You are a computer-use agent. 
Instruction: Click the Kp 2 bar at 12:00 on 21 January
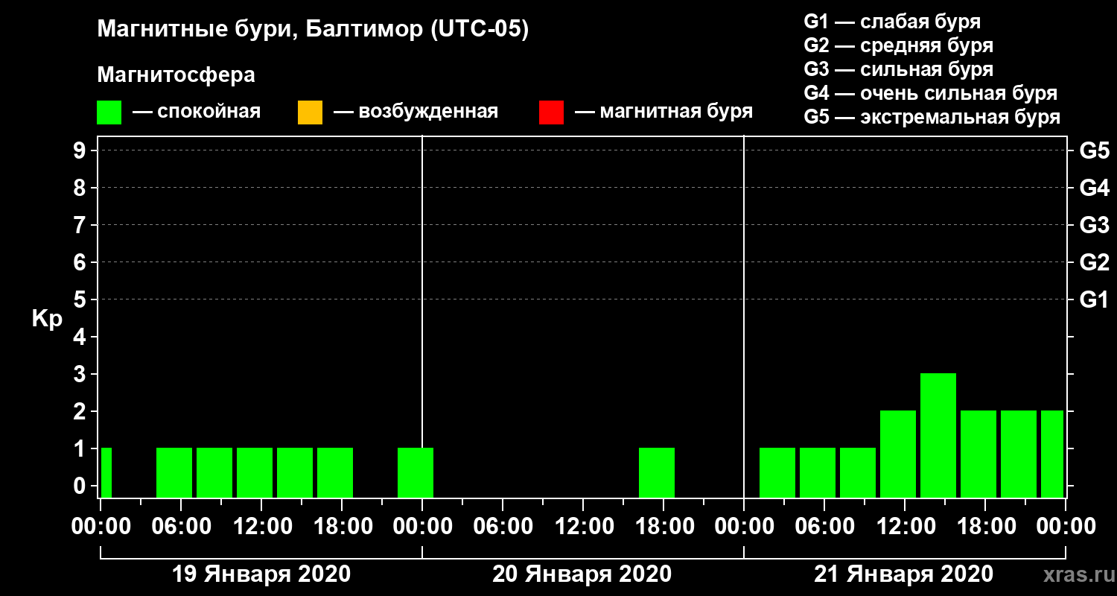pyautogui.click(x=898, y=454)
